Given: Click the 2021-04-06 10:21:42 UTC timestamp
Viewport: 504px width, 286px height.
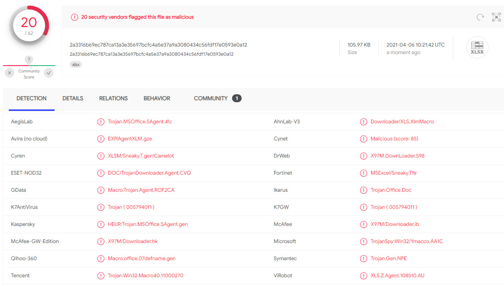Looking at the screenshot, I should pos(415,45).
